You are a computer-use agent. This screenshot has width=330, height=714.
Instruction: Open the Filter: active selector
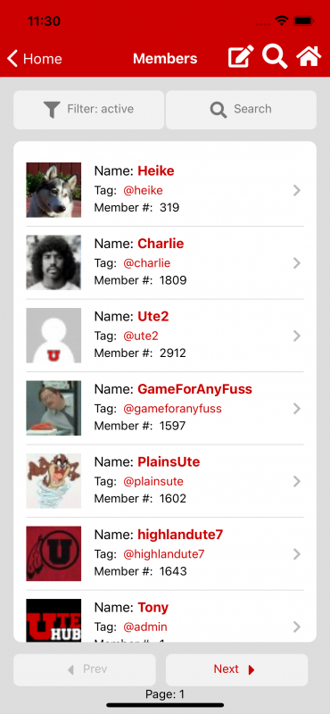pos(89,110)
